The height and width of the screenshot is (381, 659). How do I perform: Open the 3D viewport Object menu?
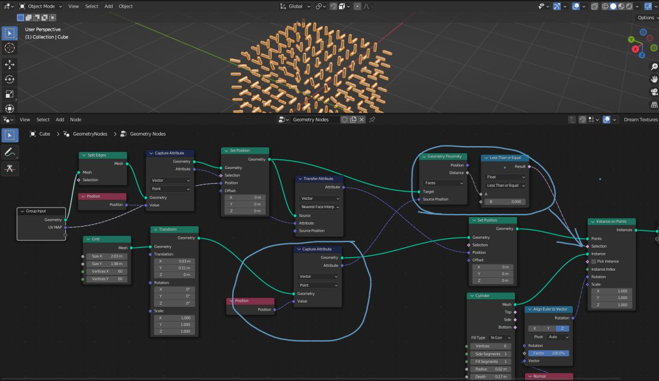coord(126,6)
